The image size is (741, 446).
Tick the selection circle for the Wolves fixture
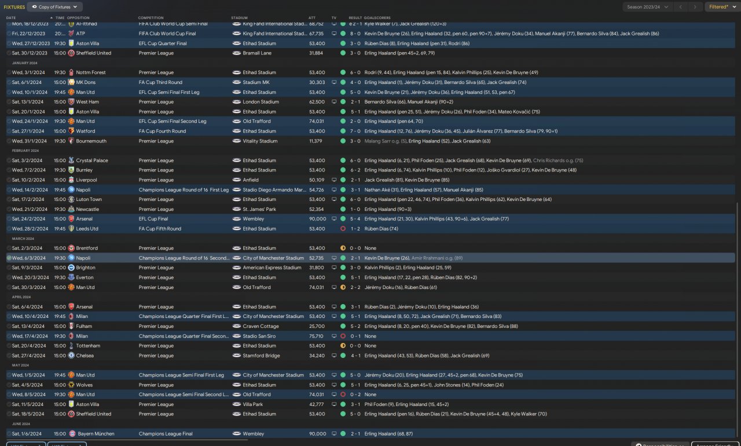pyautogui.click(x=9, y=385)
